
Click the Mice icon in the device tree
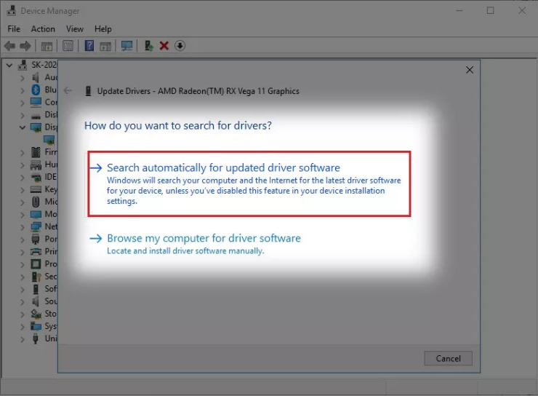pyautogui.click(x=36, y=202)
